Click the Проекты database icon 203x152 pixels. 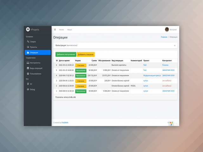click(28, 47)
